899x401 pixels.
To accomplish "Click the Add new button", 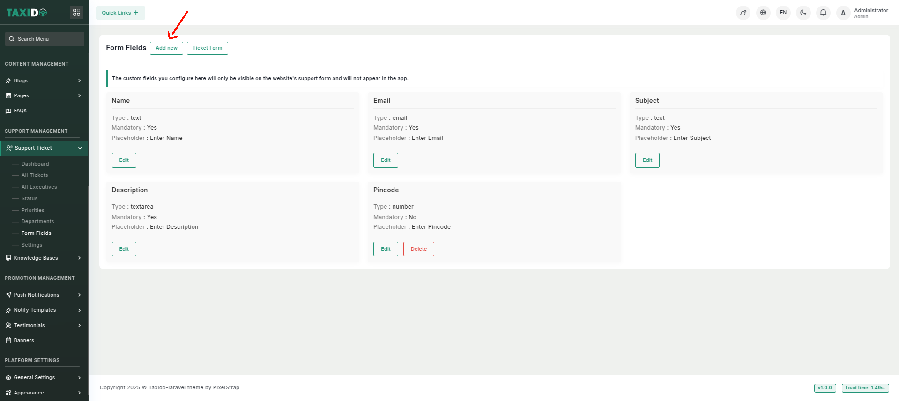I will pyautogui.click(x=166, y=48).
